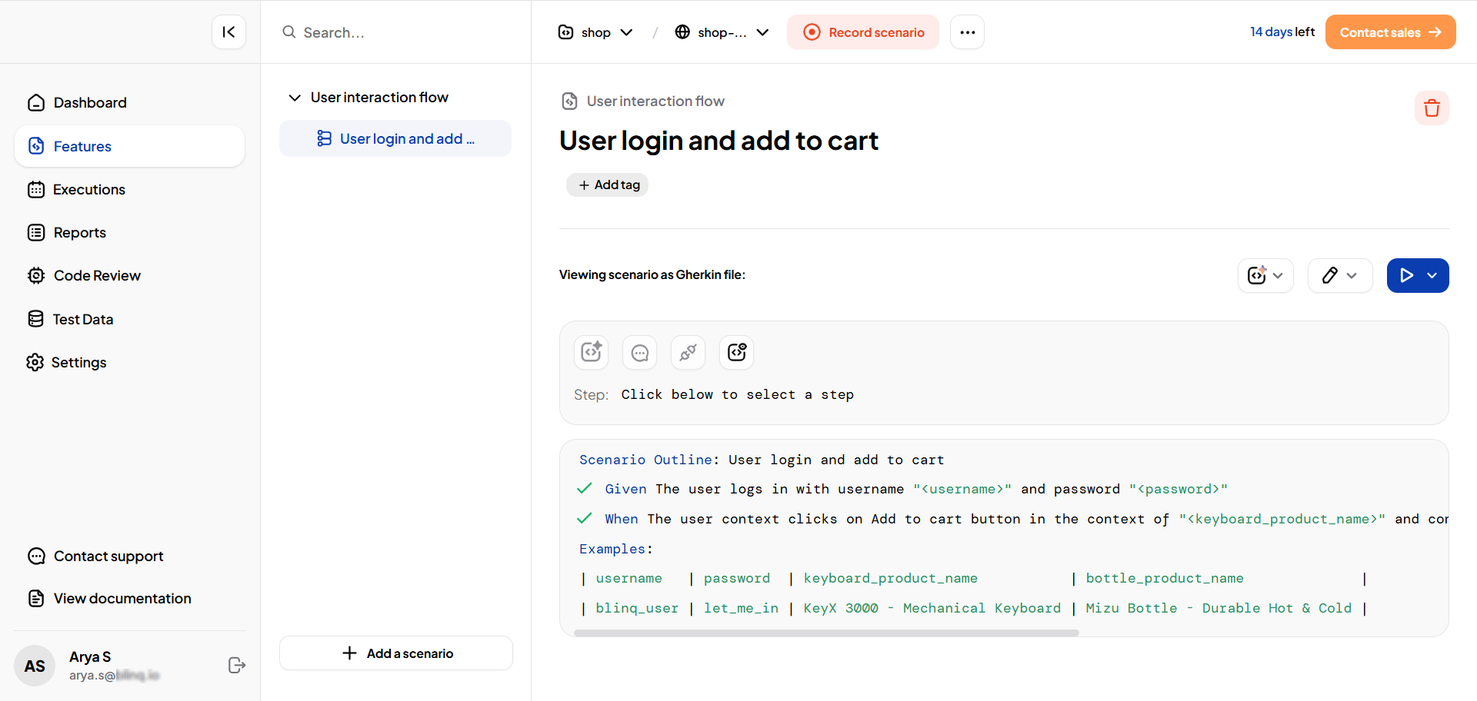
Task: Click the link/connect step icon
Action: point(688,352)
